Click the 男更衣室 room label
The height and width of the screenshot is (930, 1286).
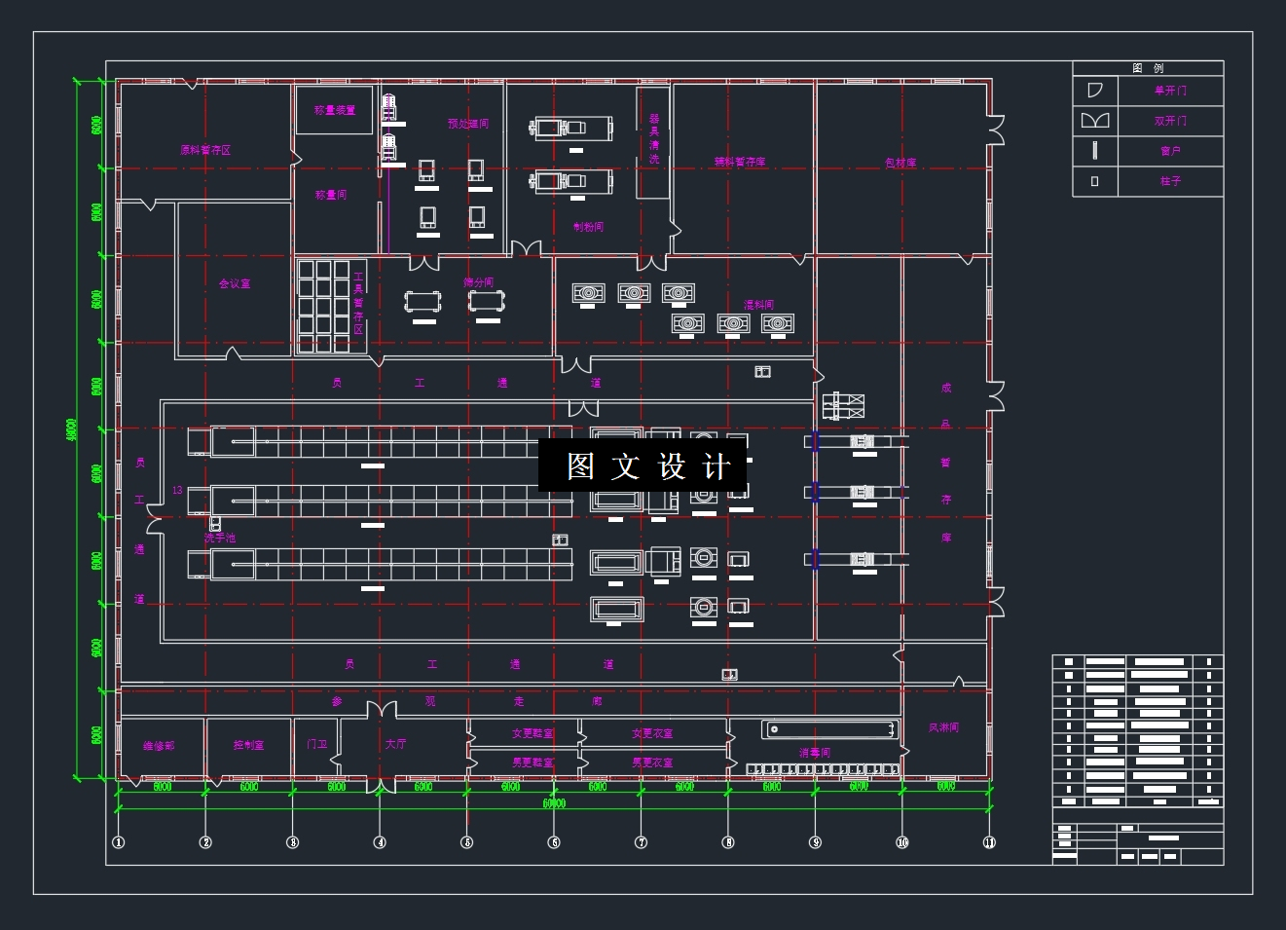[652, 763]
